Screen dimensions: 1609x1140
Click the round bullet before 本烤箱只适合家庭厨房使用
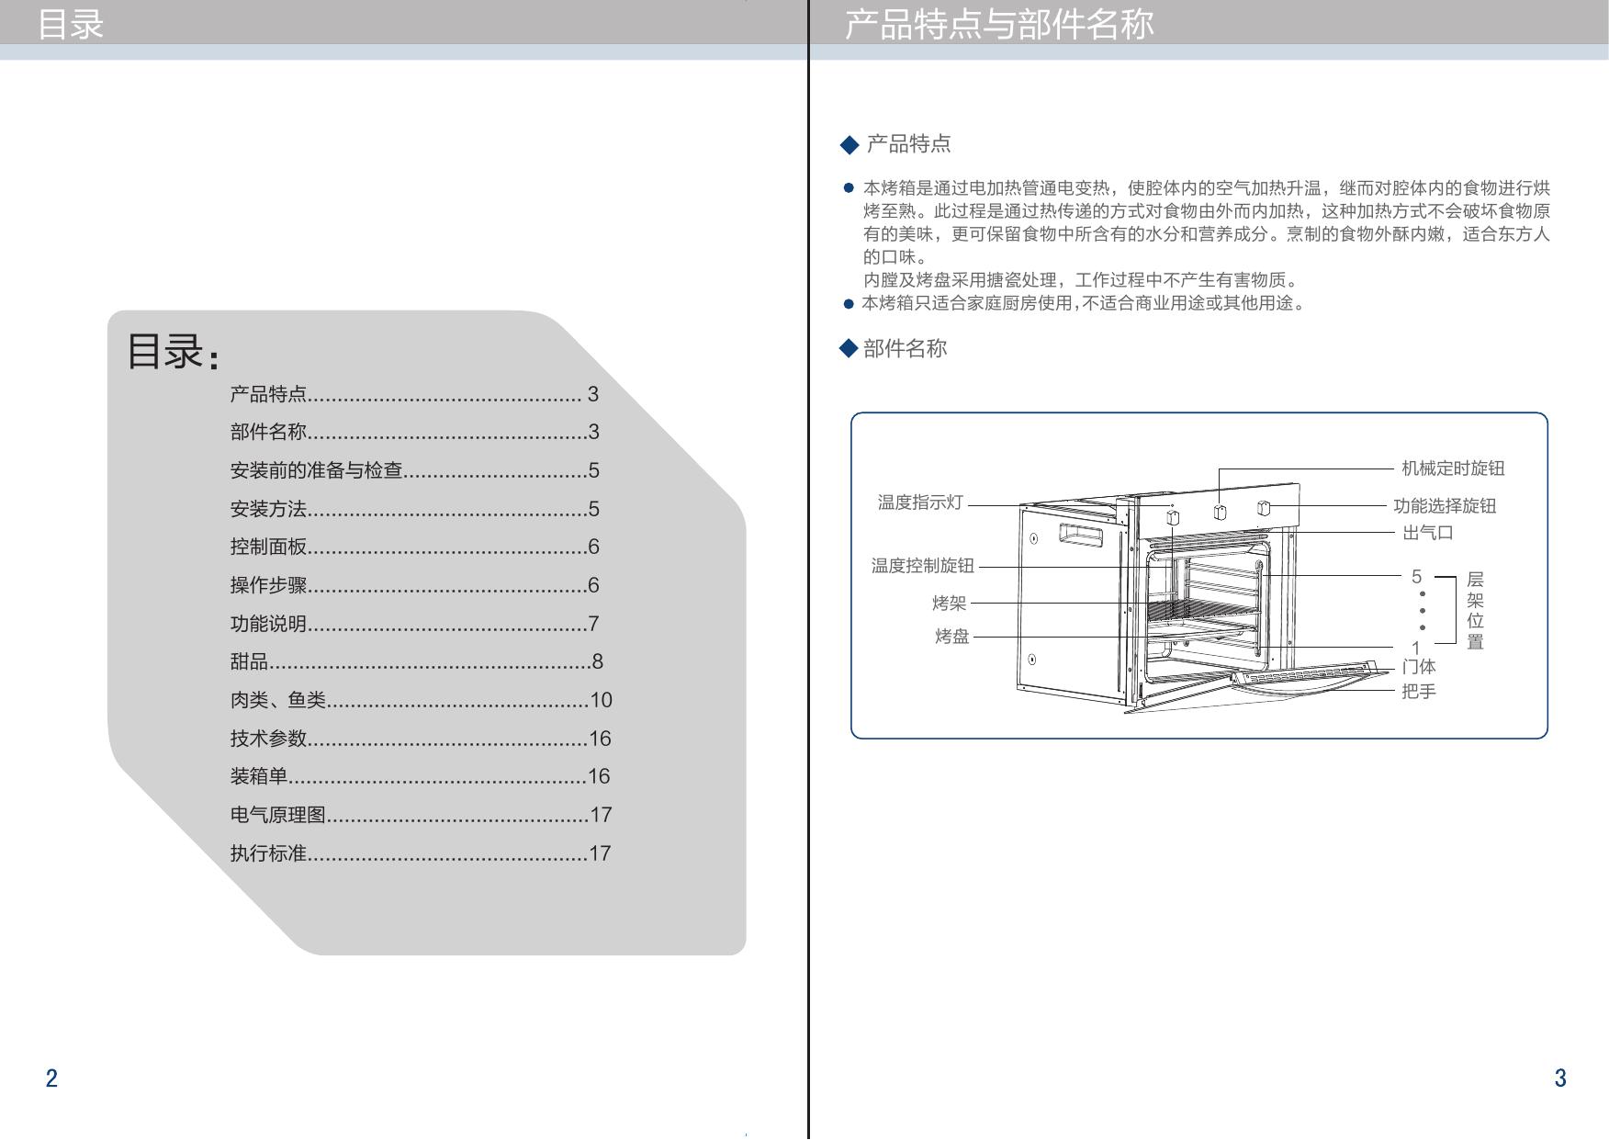click(849, 304)
